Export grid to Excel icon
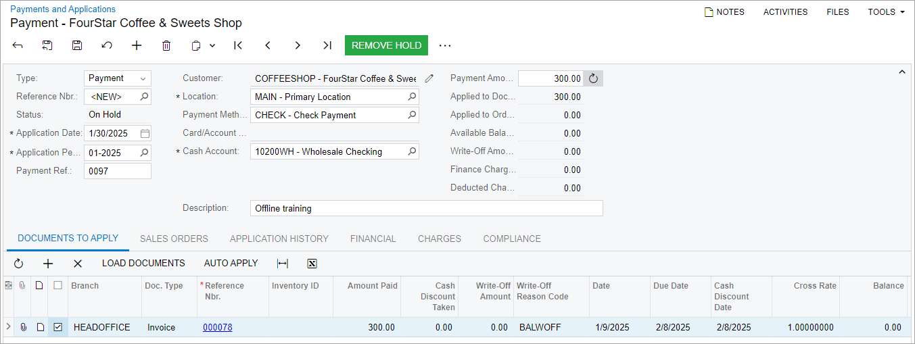 coord(312,263)
